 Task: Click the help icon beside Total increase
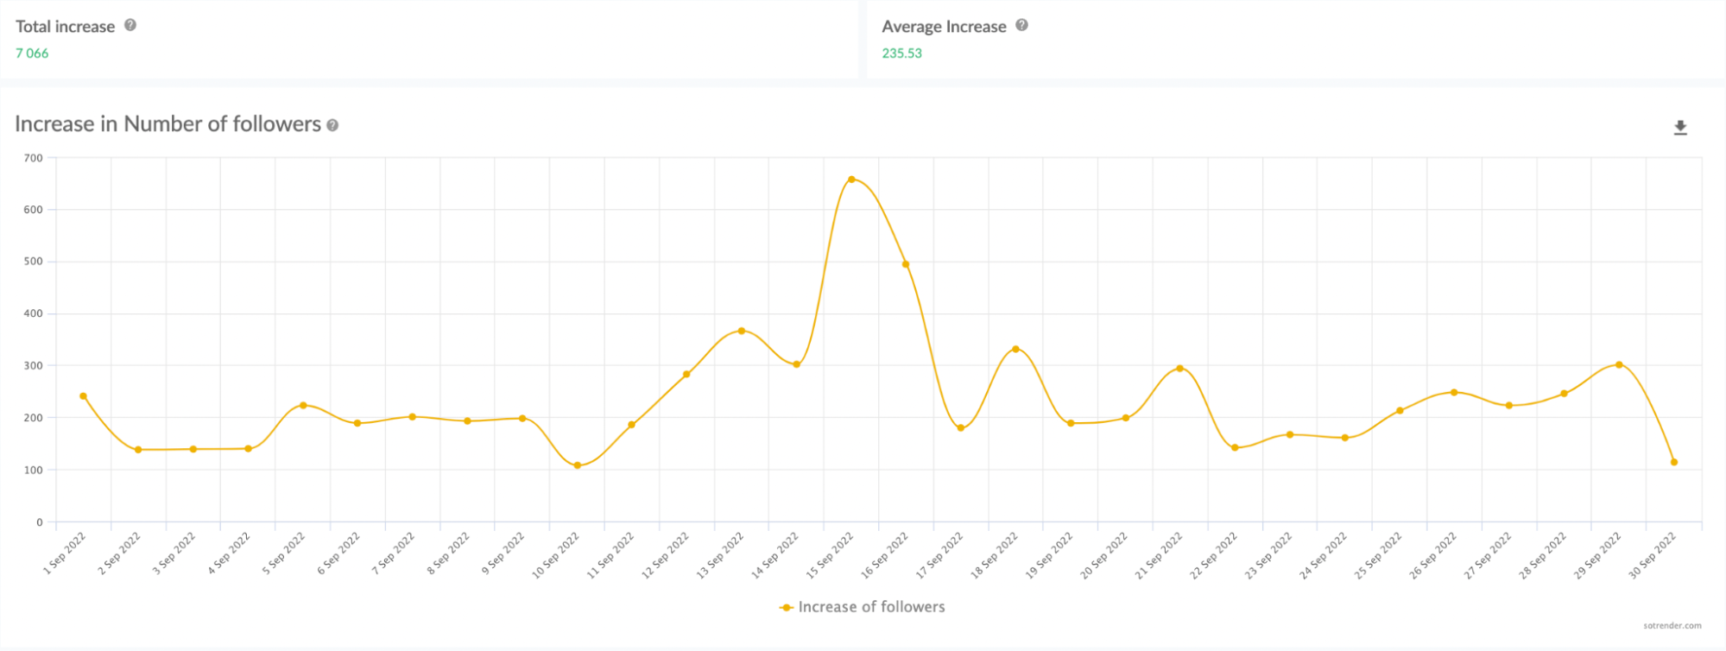(x=130, y=25)
